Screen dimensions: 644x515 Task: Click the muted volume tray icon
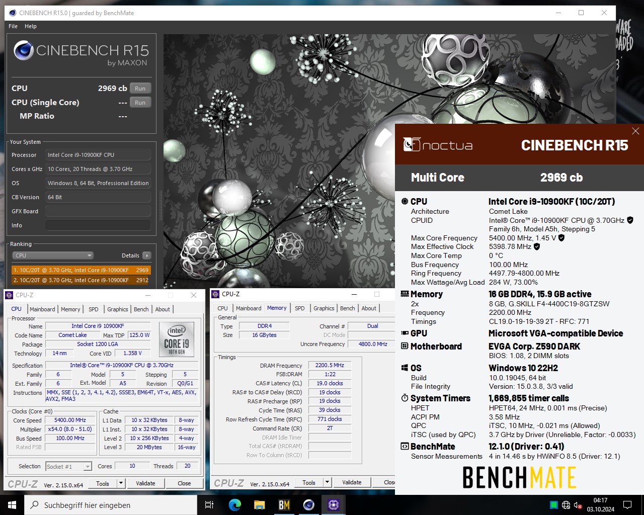click(578, 505)
